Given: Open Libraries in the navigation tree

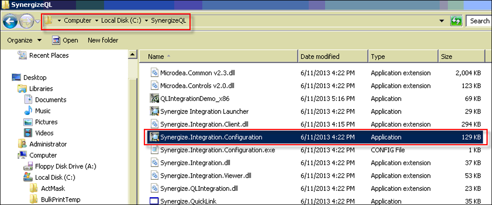Looking at the screenshot, I should (41, 89).
